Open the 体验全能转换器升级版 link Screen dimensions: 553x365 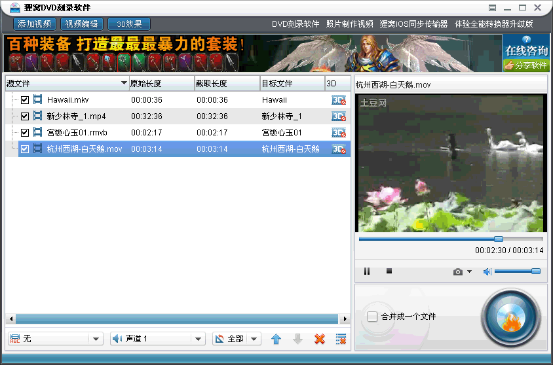coord(493,24)
